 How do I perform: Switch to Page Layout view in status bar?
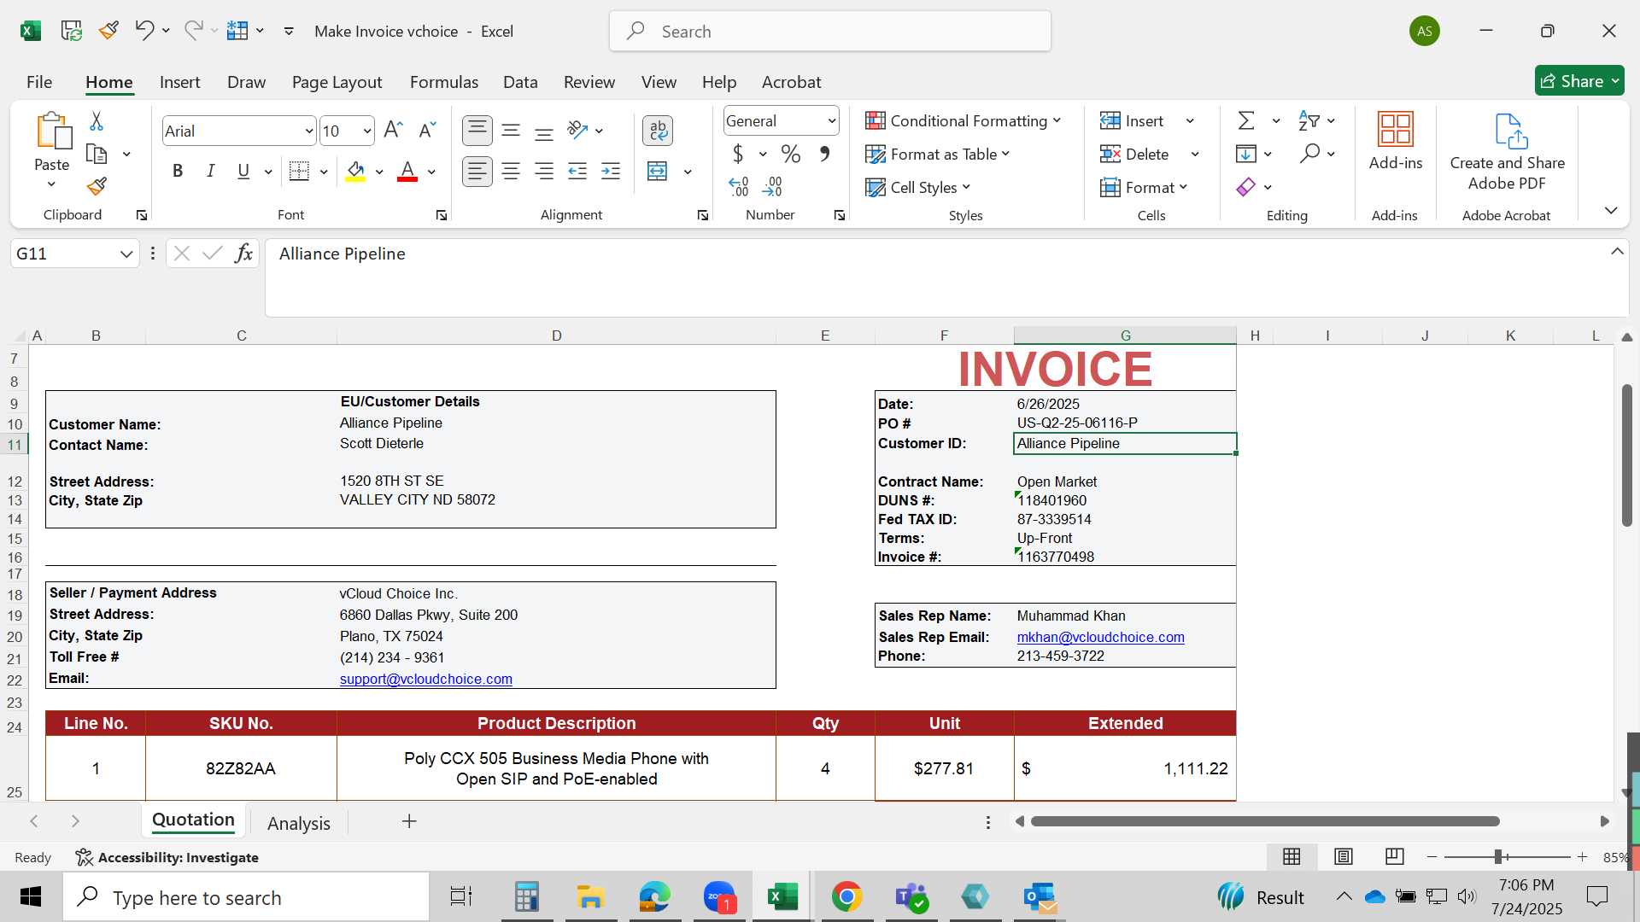[1344, 856]
